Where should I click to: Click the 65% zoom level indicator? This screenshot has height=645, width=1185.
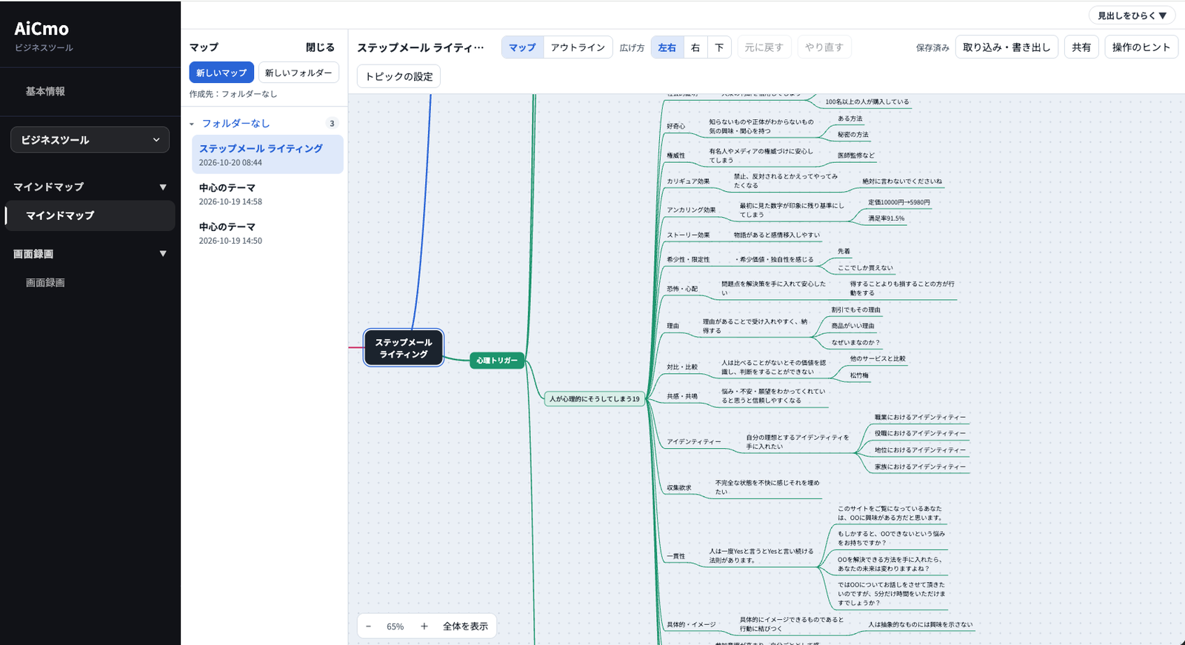(x=395, y=626)
